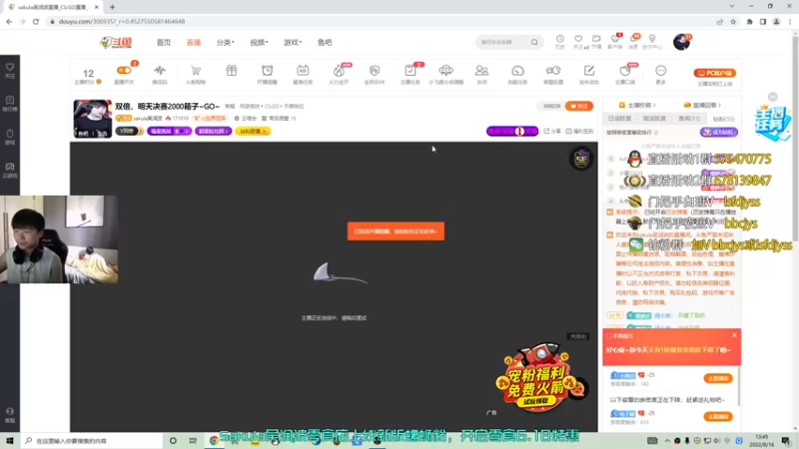
Task: Open the UFO 小飞碟 icon
Action: [x=445, y=73]
